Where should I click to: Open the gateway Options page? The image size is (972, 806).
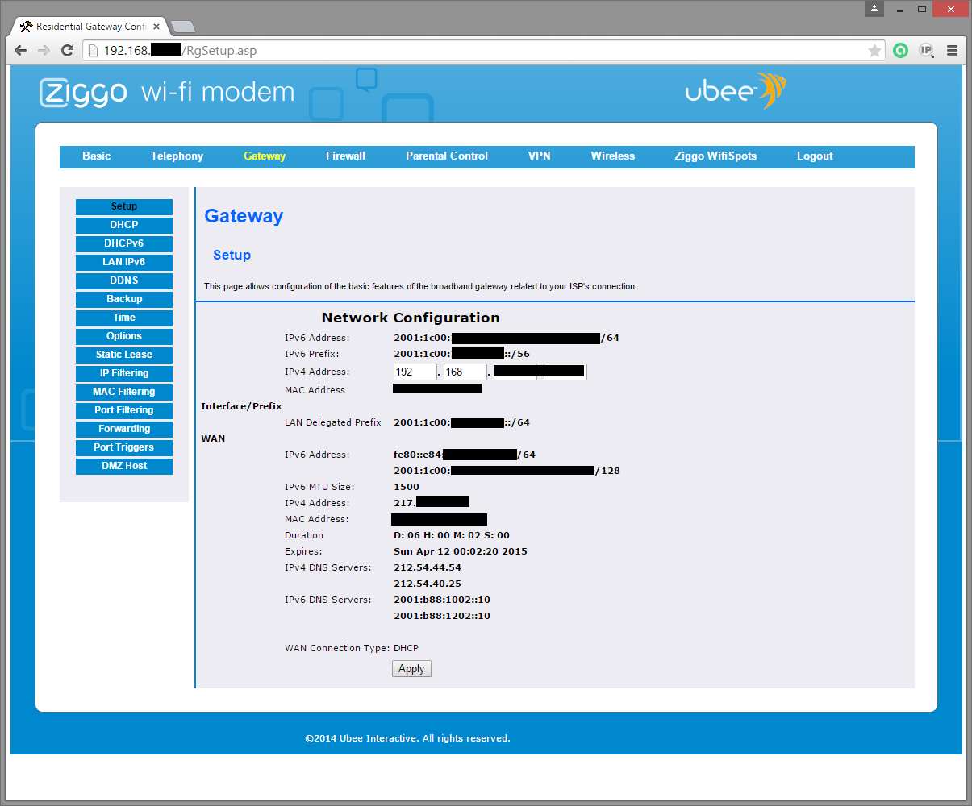pyautogui.click(x=124, y=336)
